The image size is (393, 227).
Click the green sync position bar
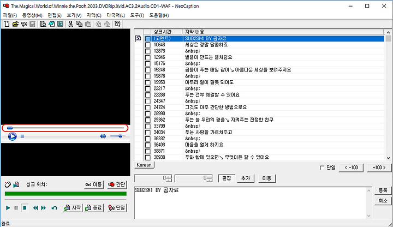(x=65, y=194)
